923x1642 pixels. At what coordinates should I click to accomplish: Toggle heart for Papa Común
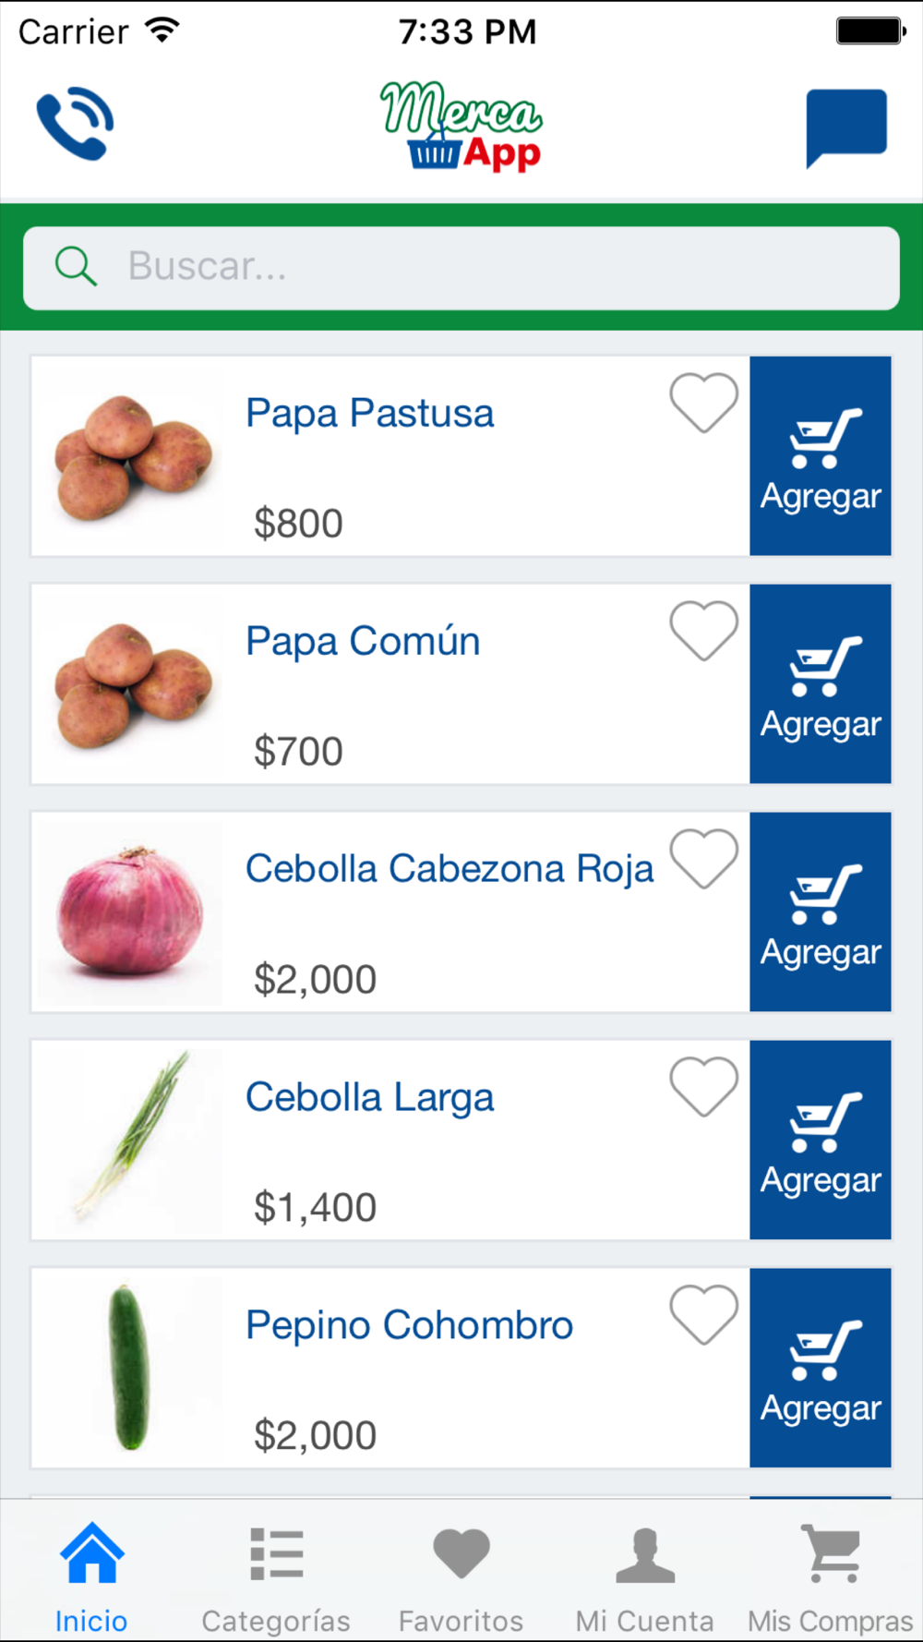pyautogui.click(x=703, y=631)
